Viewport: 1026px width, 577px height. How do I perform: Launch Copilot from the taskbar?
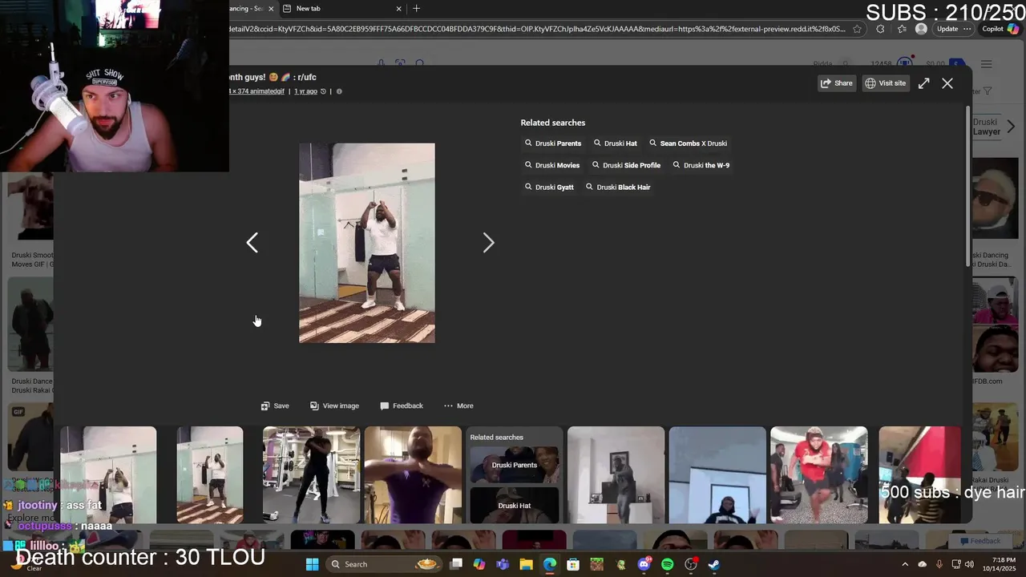coord(479,564)
